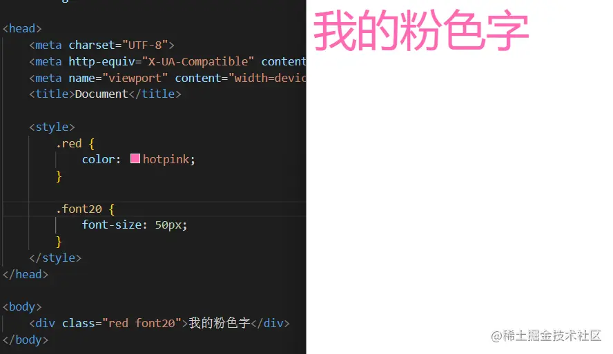Click the opening body tag
613x354 pixels.
[22, 307]
